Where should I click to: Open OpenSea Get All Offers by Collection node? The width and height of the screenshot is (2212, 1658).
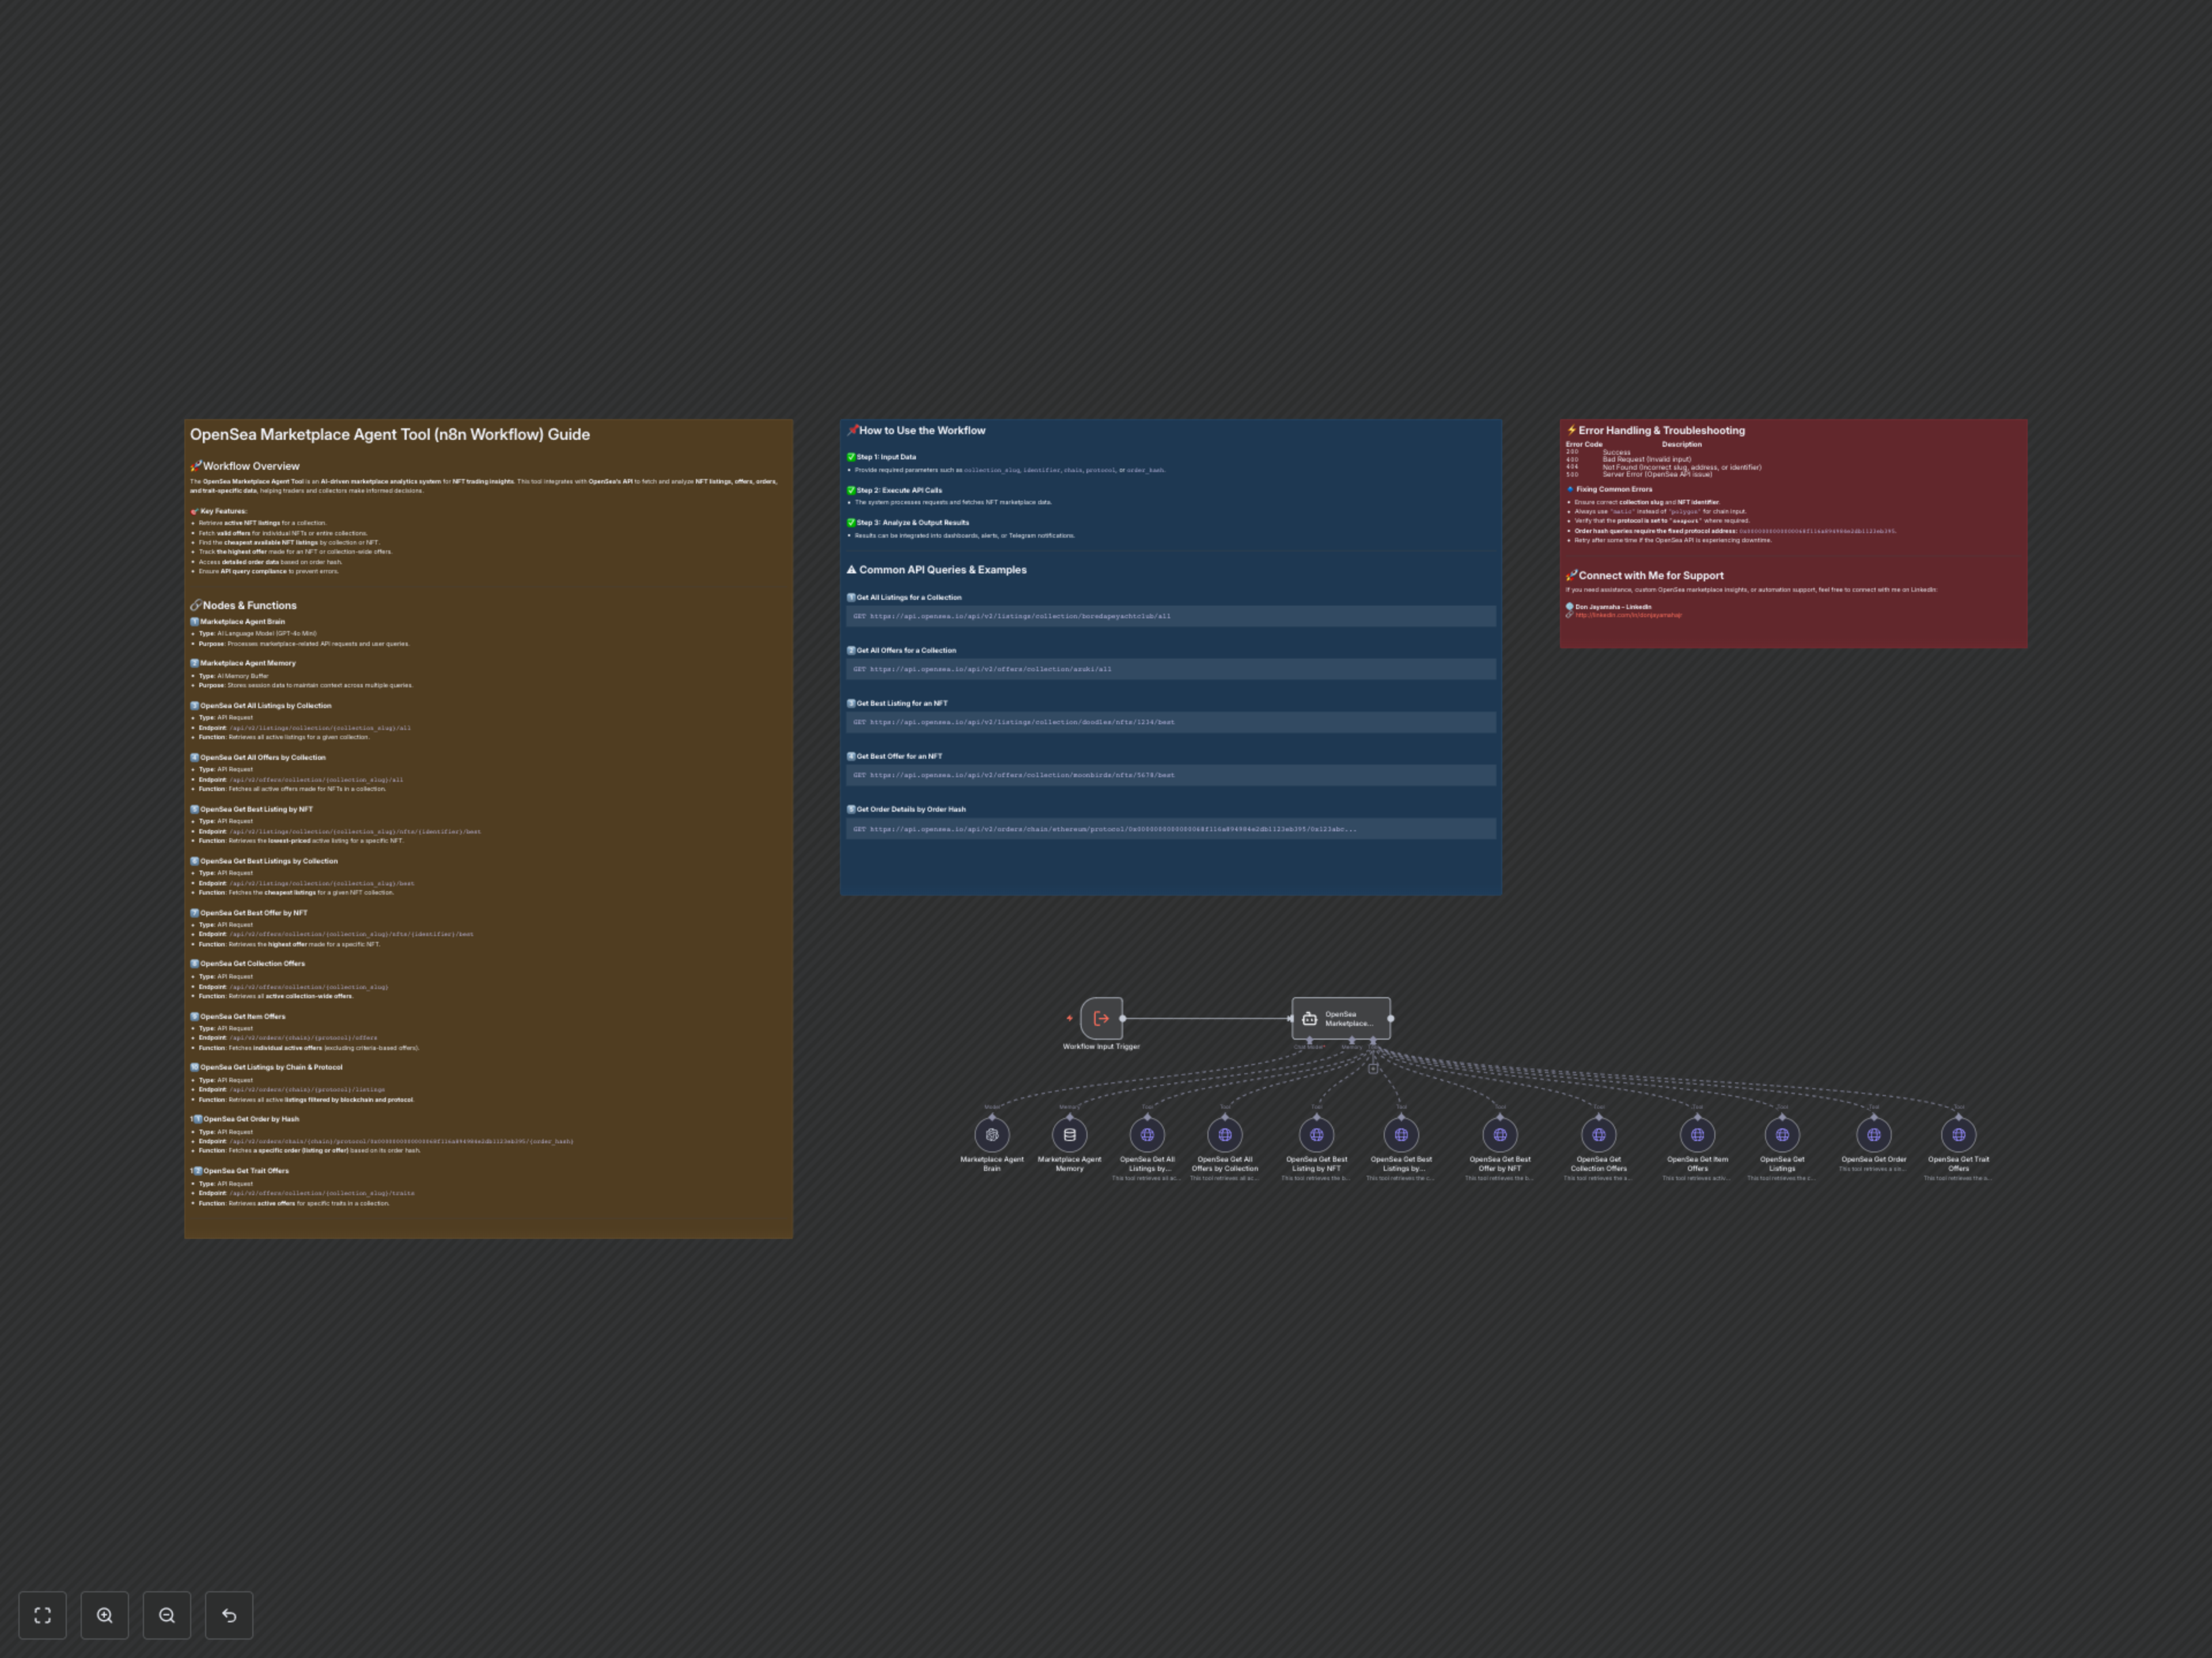[1225, 1134]
